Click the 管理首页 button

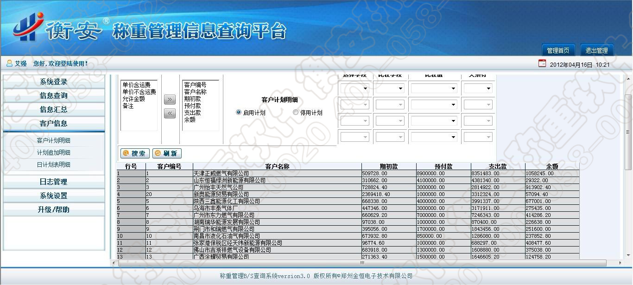[558, 51]
